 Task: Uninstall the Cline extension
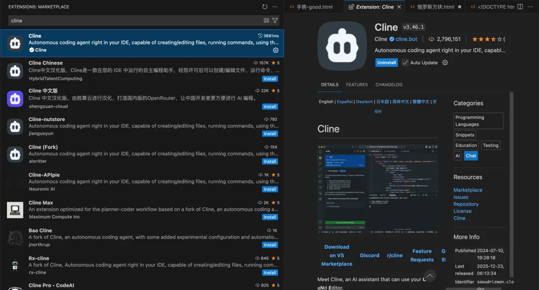[x=386, y=63]
